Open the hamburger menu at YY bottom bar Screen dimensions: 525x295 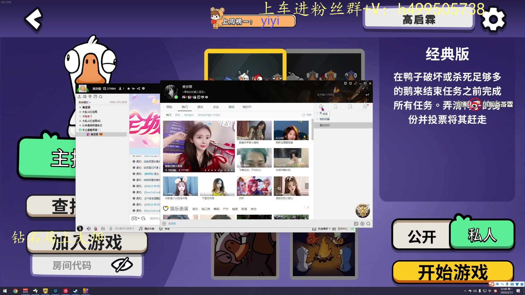[164, 224]
